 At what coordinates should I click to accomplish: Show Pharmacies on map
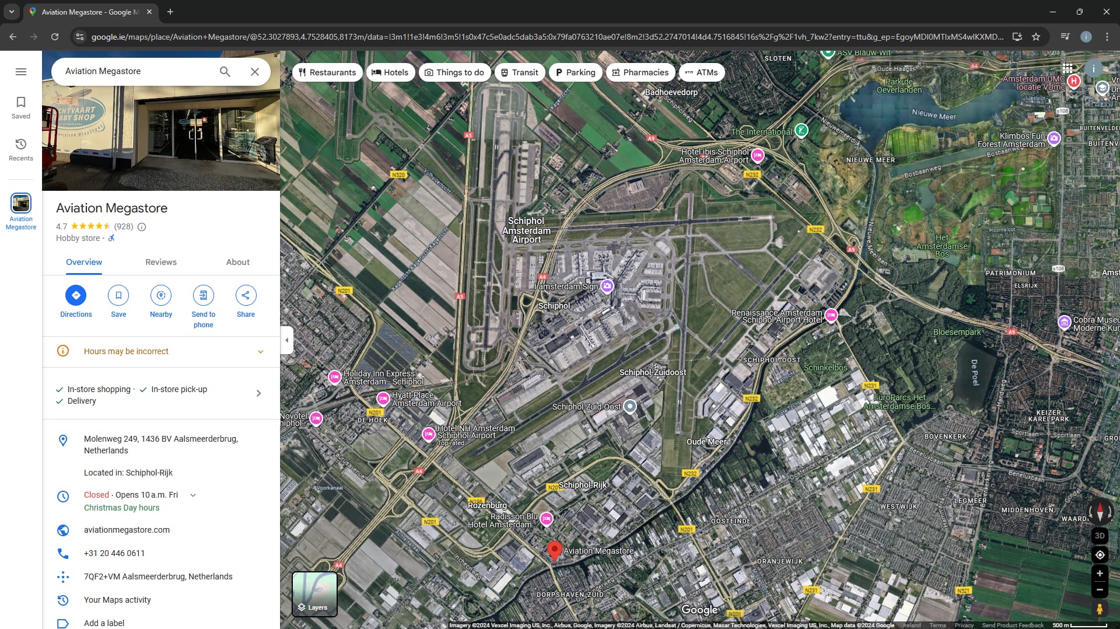[x=640, y=72]
